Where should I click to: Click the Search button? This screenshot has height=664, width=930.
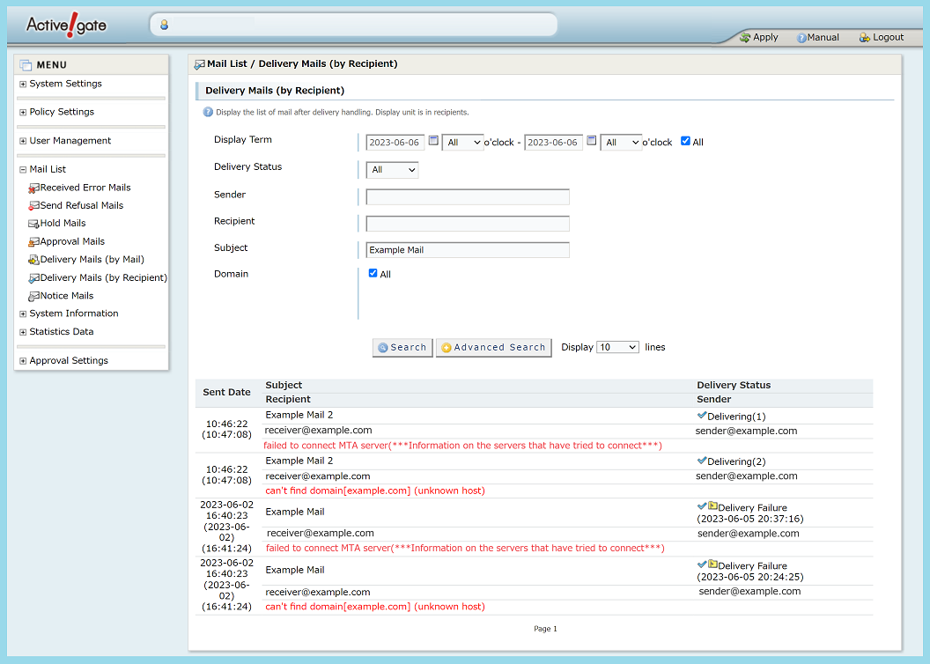click(x=402, y=348)
